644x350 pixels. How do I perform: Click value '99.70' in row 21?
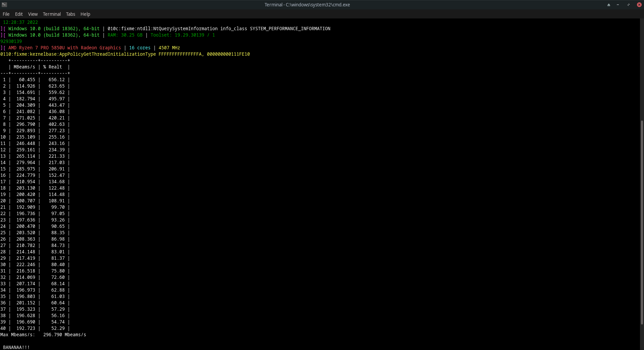coord(58,207)
